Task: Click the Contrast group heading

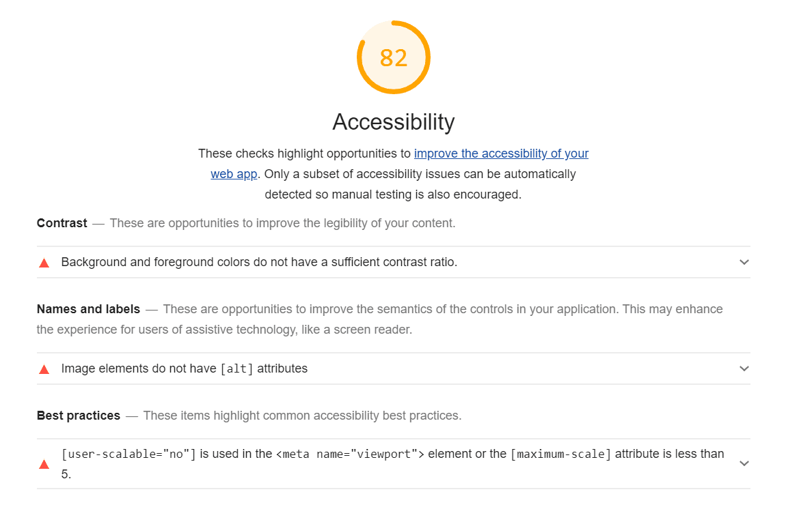Action: click(62, 223)
